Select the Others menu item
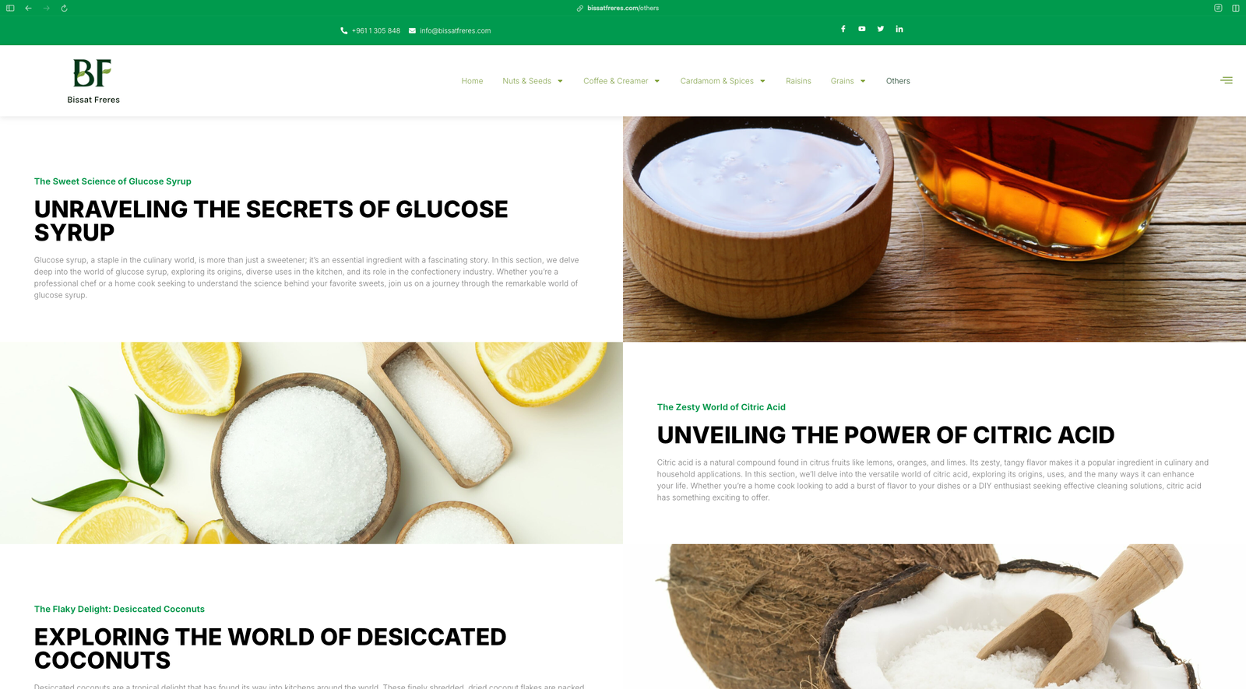The height and width of the screenshot is (689, 1246). tap(898, 81)
